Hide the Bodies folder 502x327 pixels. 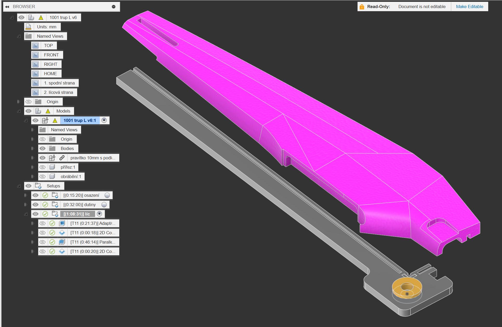(43, 148)
